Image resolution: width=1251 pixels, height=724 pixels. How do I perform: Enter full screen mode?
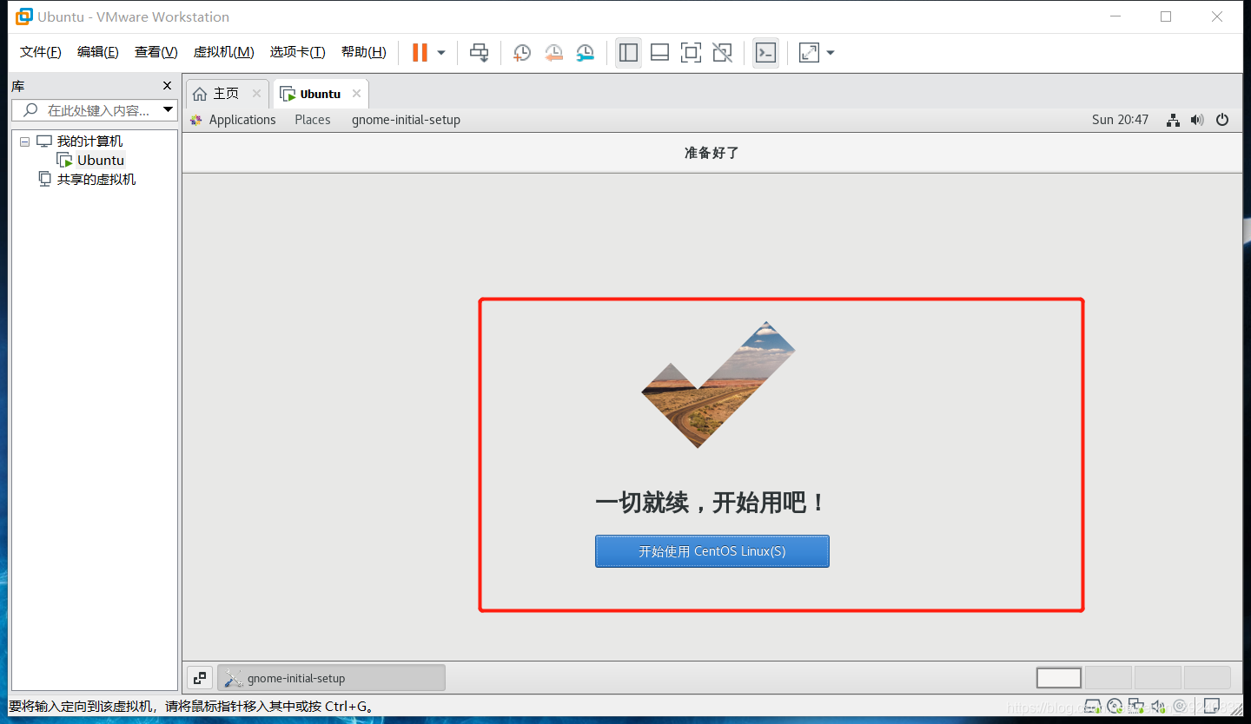(691, 52)
